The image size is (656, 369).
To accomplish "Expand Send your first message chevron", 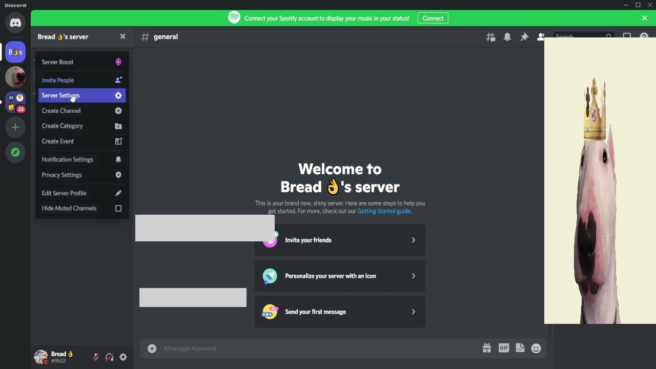I will pyautogui.click(x=414, y=312).
